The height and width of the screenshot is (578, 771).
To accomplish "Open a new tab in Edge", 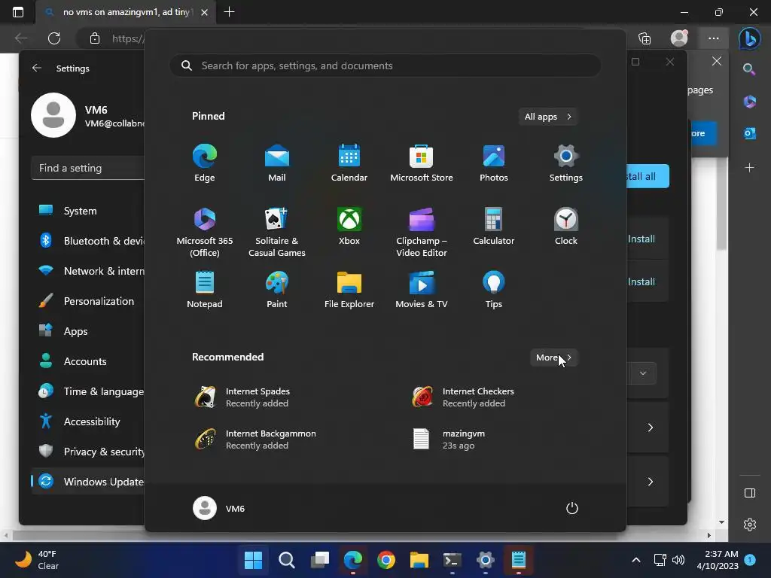I will point(229,12).
